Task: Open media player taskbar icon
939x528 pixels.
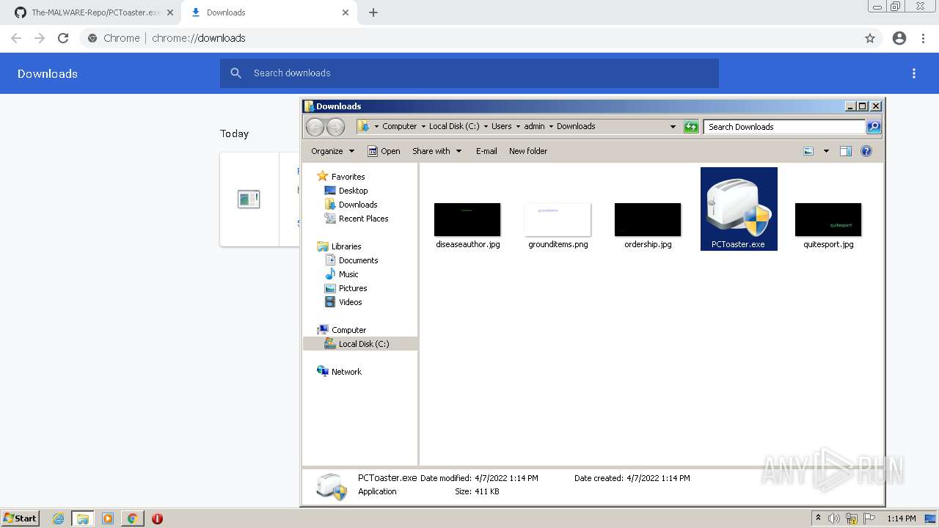Action: click(x=108, y=518)
